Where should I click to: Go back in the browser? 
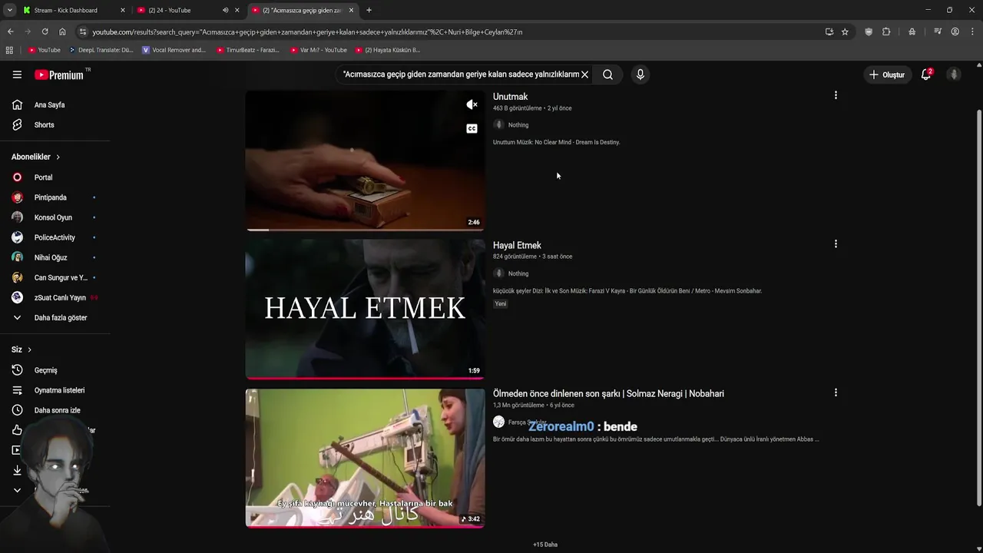click(10, 31)
